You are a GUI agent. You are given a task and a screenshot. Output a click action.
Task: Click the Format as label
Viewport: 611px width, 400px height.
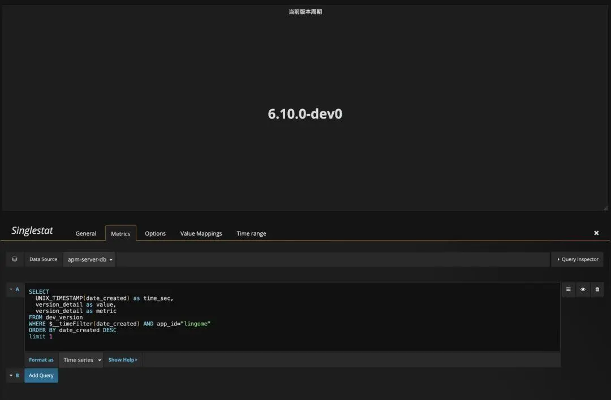click(41, 360)
